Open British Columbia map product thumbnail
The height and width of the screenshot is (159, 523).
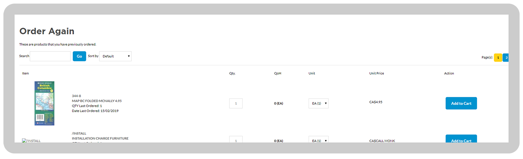44,103
